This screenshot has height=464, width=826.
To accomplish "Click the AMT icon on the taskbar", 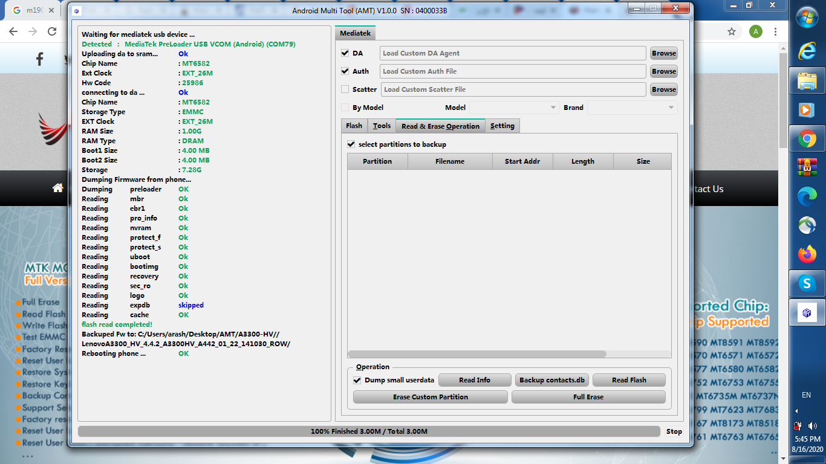I will click(x=807, y=313).
